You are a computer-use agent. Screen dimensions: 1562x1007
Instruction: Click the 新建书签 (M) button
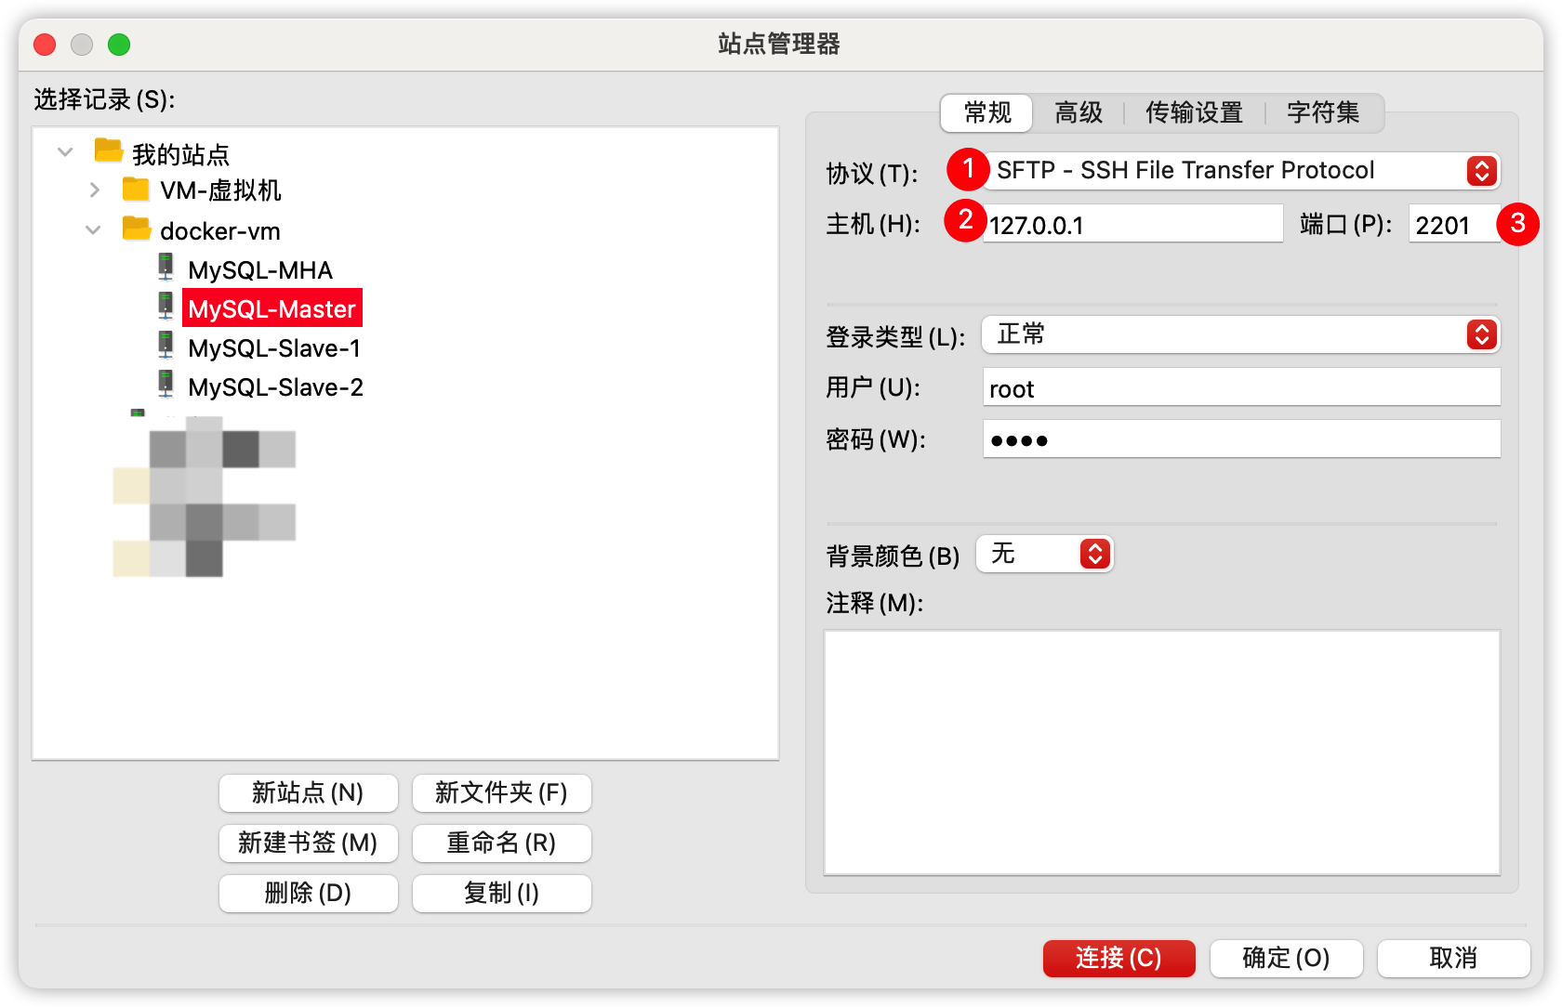coord(308,843)
